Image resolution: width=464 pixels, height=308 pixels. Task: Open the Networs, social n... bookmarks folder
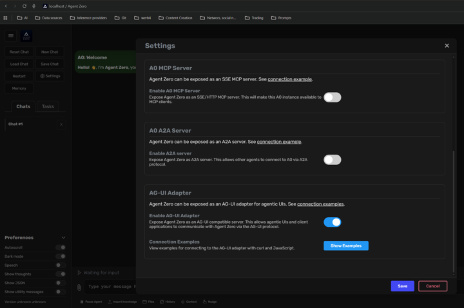(x=218, y=18)
